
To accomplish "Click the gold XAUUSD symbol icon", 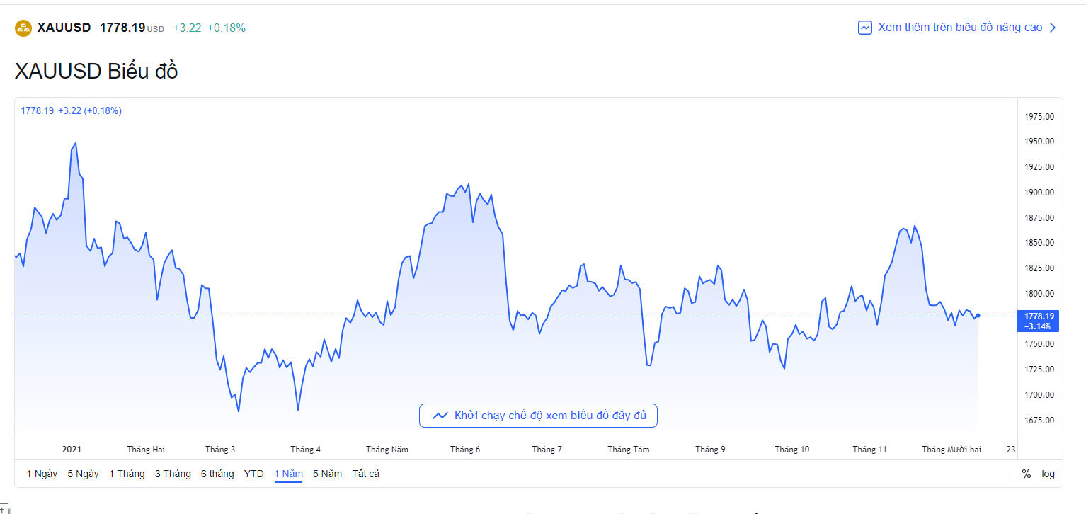I will (x=23, y=28).
